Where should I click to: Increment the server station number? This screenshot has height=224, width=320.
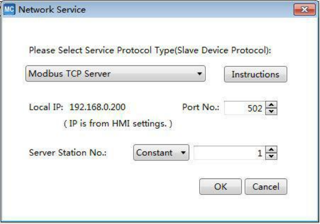272,150
